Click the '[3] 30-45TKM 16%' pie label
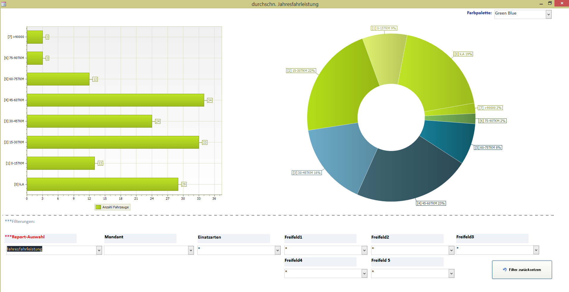Viewport: 569px width, 292px height. coord(307,173)
